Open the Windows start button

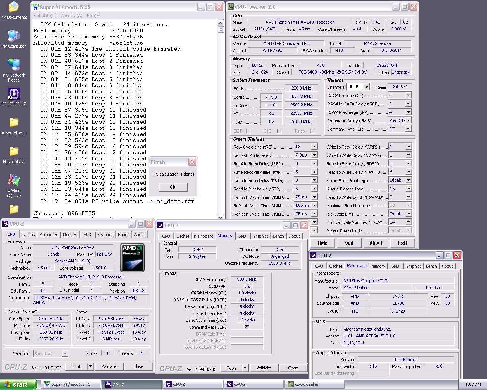18,384
